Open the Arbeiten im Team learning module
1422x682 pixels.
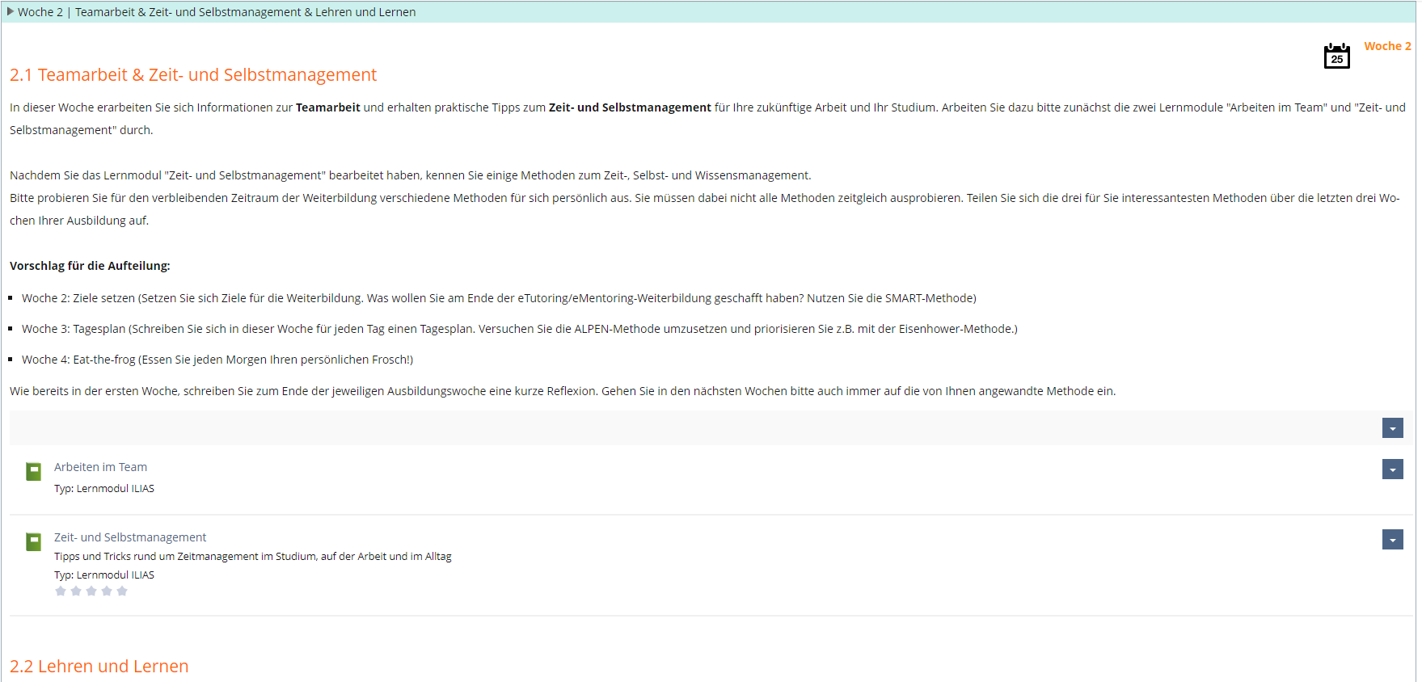pyautogui.click(x=100, y=467)
